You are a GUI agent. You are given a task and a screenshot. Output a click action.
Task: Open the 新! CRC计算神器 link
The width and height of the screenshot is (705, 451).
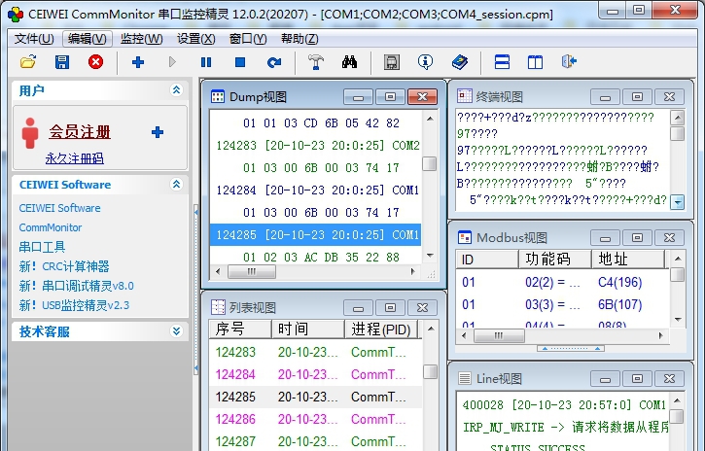(64, 266)
